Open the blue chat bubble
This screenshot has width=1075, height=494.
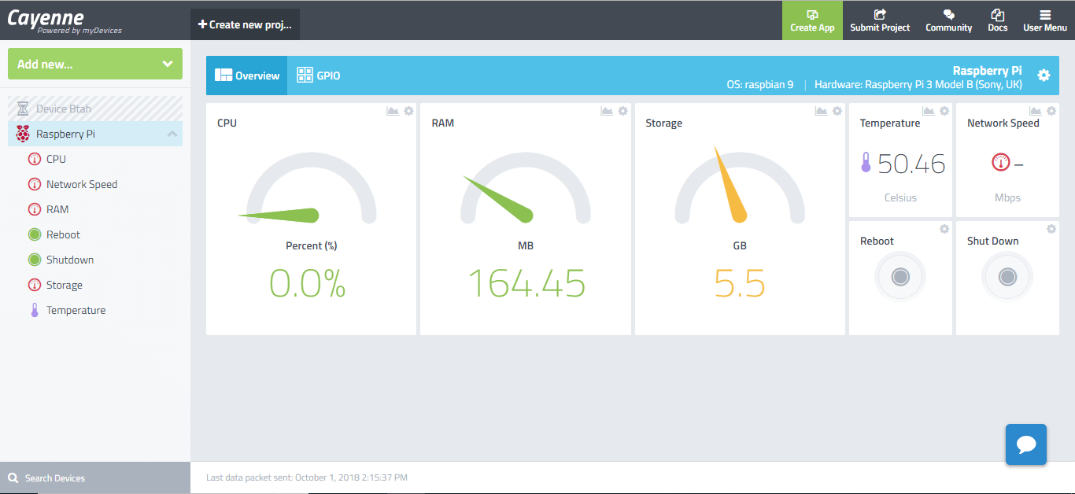(1026, 444)
